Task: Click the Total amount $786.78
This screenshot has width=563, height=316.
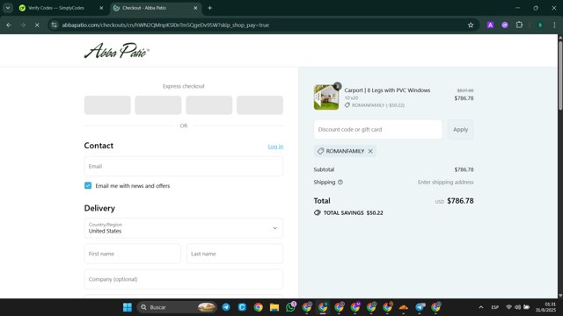Action: coord(460,201)
